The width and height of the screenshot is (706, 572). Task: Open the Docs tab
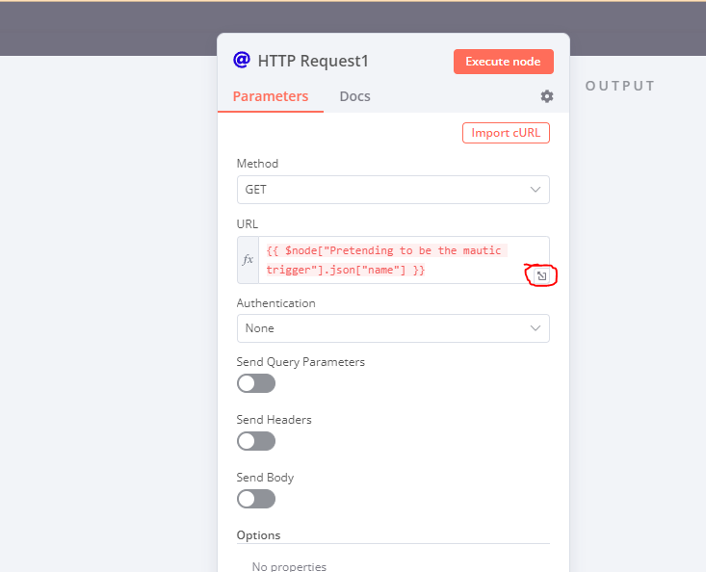tap(354, 96)
